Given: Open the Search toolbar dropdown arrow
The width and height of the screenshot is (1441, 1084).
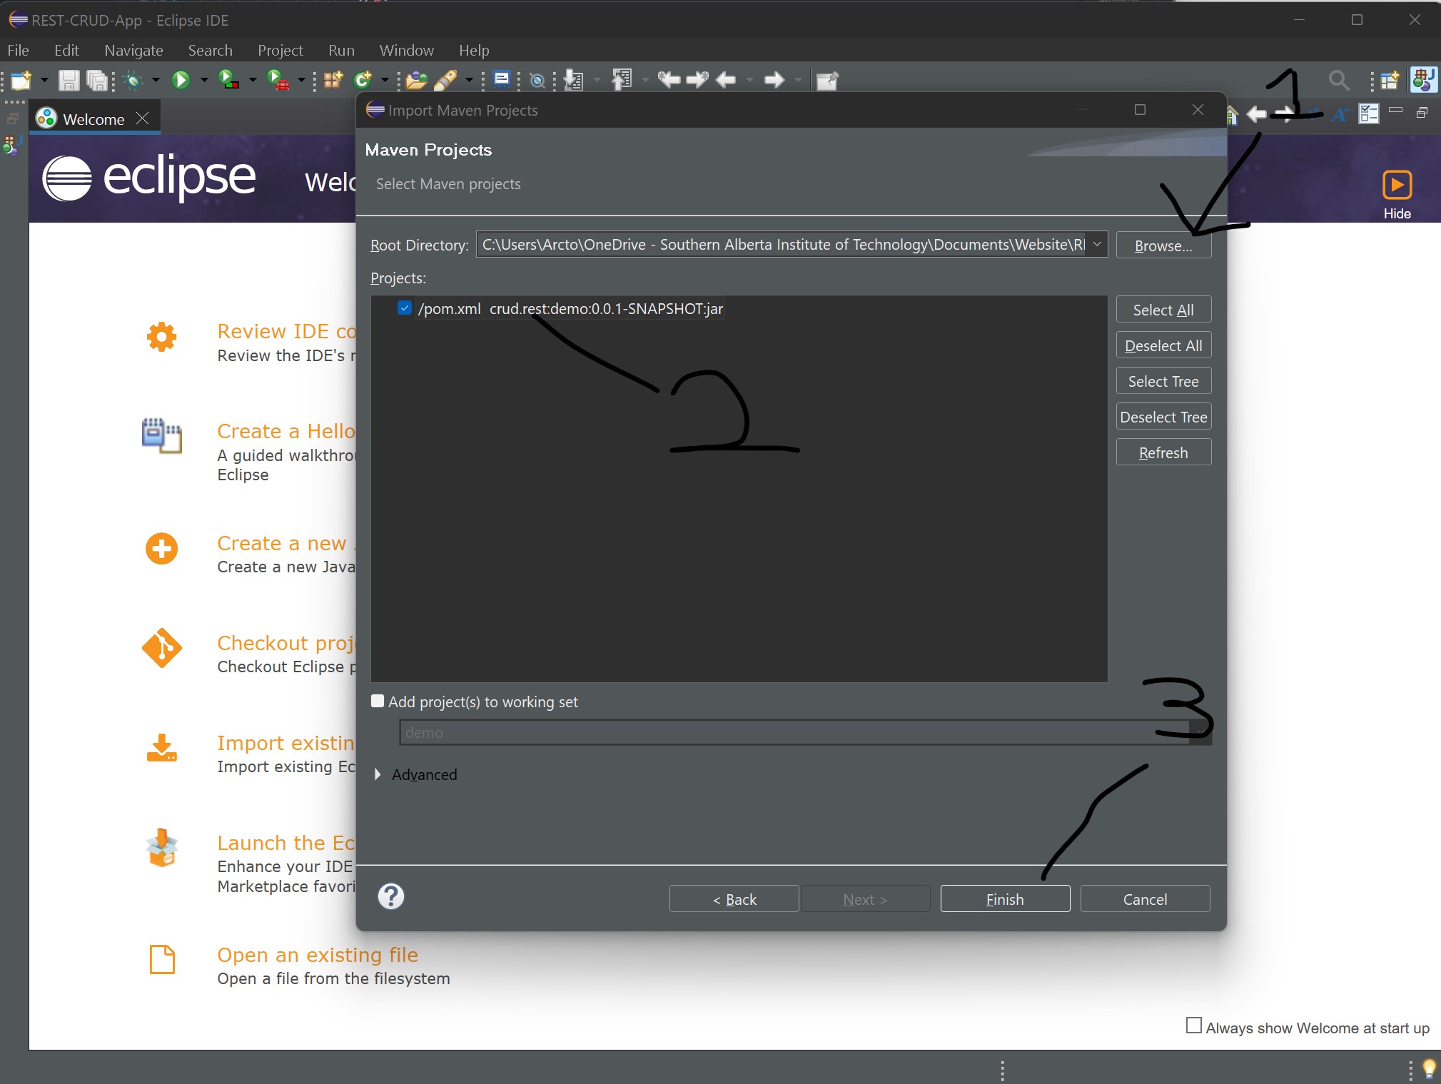Looking at the screenshot, I should [469, 80].
